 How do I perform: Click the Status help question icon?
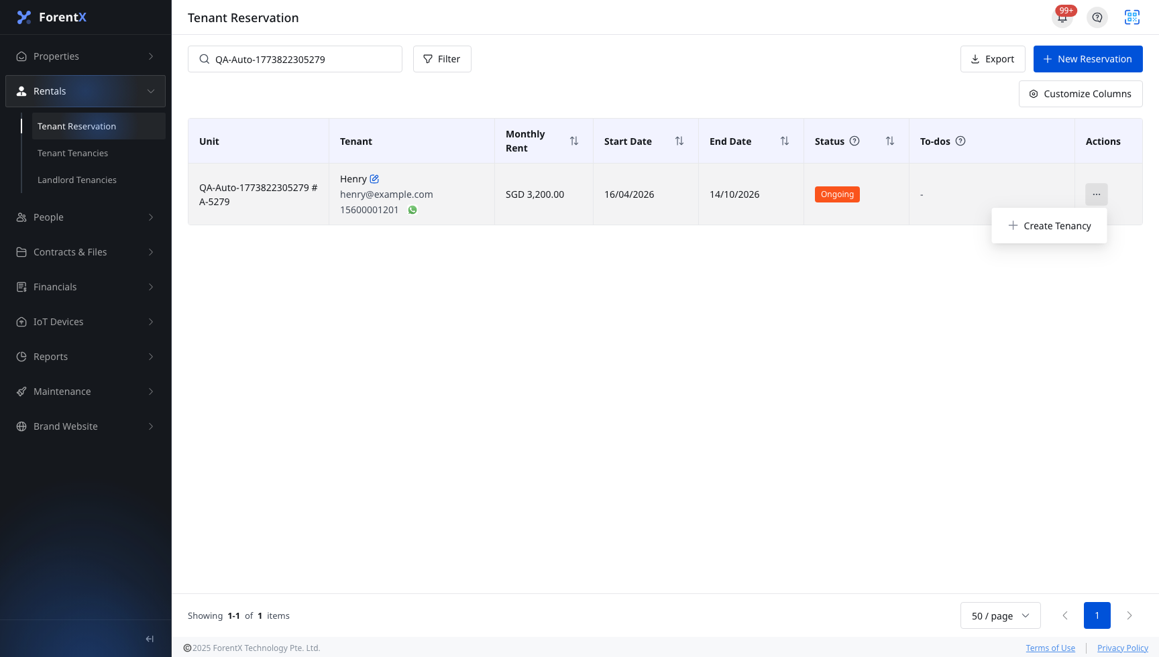pos(854,141)
